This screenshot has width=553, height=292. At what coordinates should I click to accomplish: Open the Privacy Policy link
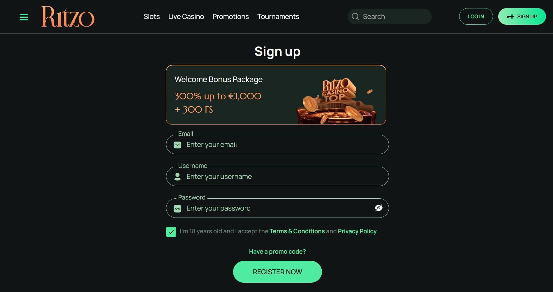(357, 231)
